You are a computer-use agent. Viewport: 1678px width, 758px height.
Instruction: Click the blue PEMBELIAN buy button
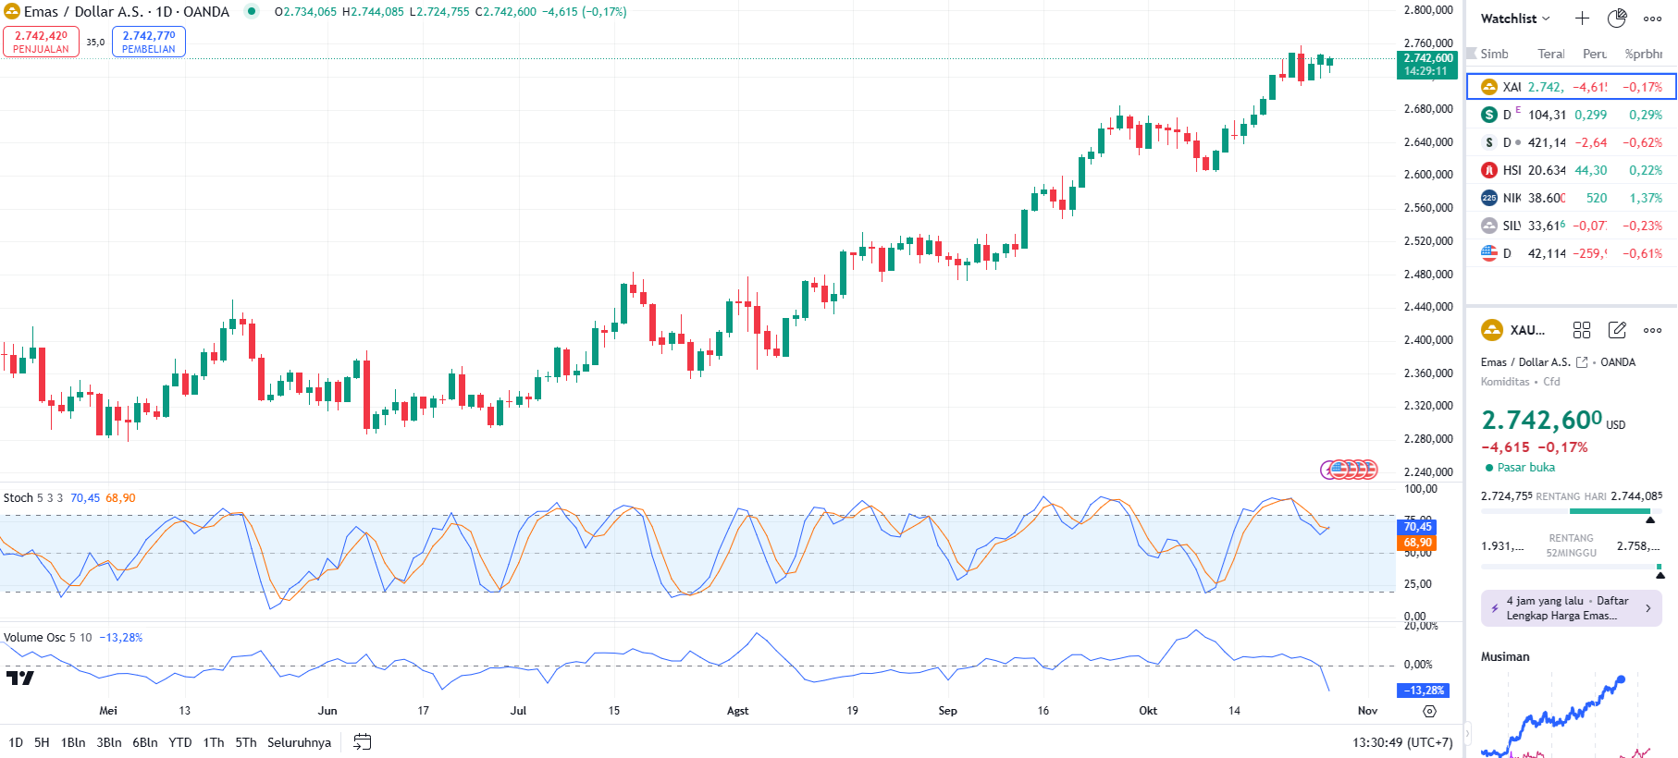tap(149, 42)
